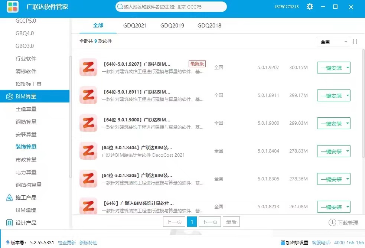The height and width of the screenshot is (248, 365).
Task: Click the 新版特性 link
Action: click(x=88, y=243)
